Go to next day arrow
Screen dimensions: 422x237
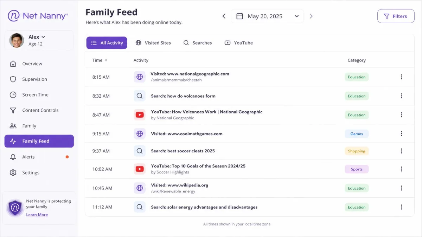[311, 16]
